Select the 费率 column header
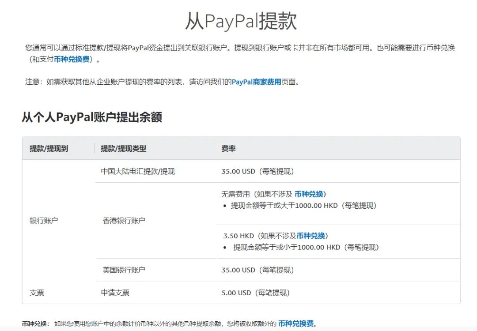 point(229,148)
